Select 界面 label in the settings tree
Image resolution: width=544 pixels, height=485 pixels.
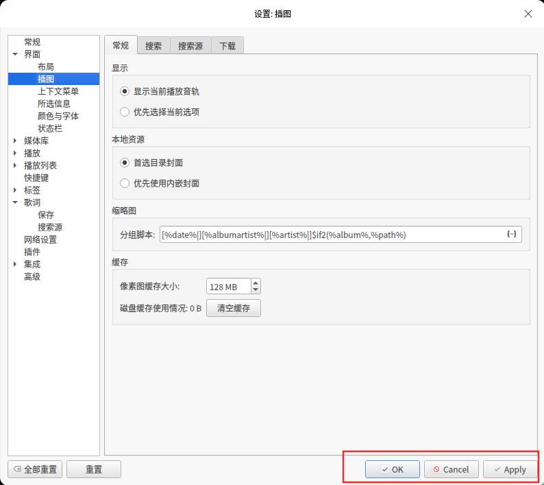click(32, 54)
